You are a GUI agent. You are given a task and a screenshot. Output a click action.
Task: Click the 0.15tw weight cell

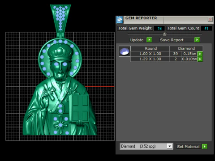tap(189, 54)
